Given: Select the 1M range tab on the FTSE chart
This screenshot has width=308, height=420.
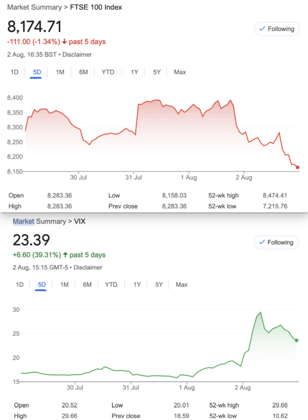Looking at the screenshot, I should click(60, 72).
